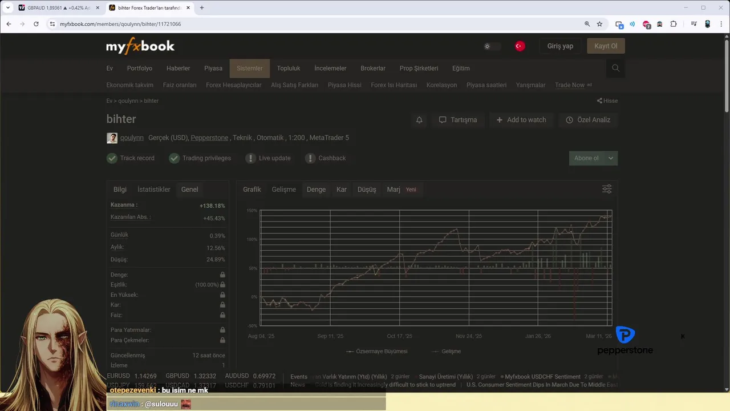Toggle the light/dark theme switch
The image size is (730, 411).
(492, 46)
